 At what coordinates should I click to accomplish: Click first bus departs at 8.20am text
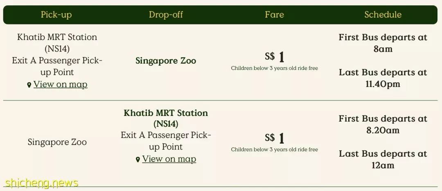point(383,124)
